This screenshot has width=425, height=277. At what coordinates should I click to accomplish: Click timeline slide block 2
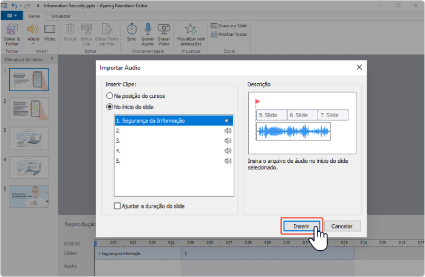tap(268, 254)
